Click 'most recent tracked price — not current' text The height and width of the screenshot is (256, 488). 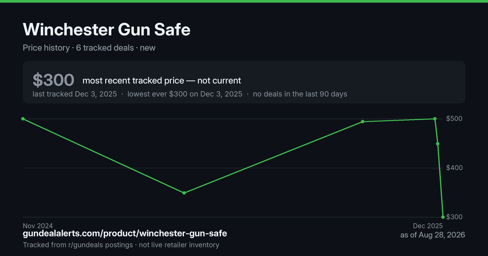tap(162, 80)
